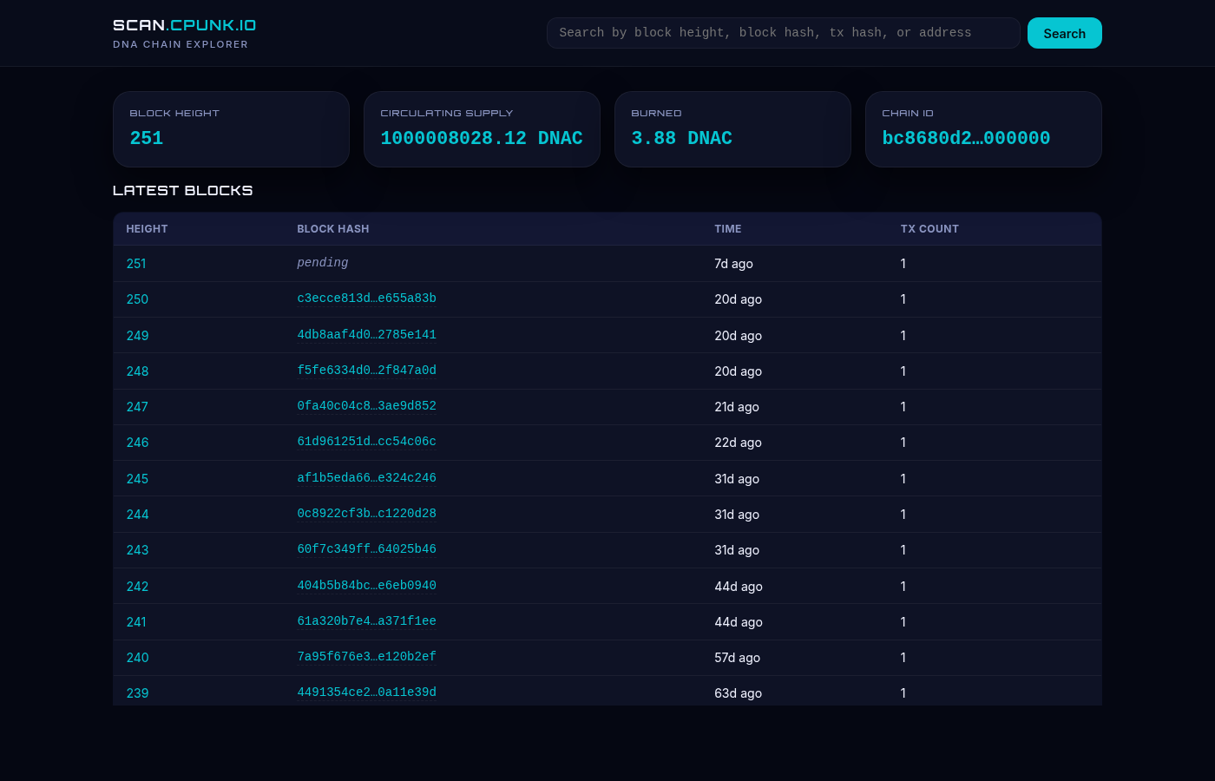
Task: Click the DNA CHAIN EXPLORER subtitle
Action: click(x=181, y=44)
